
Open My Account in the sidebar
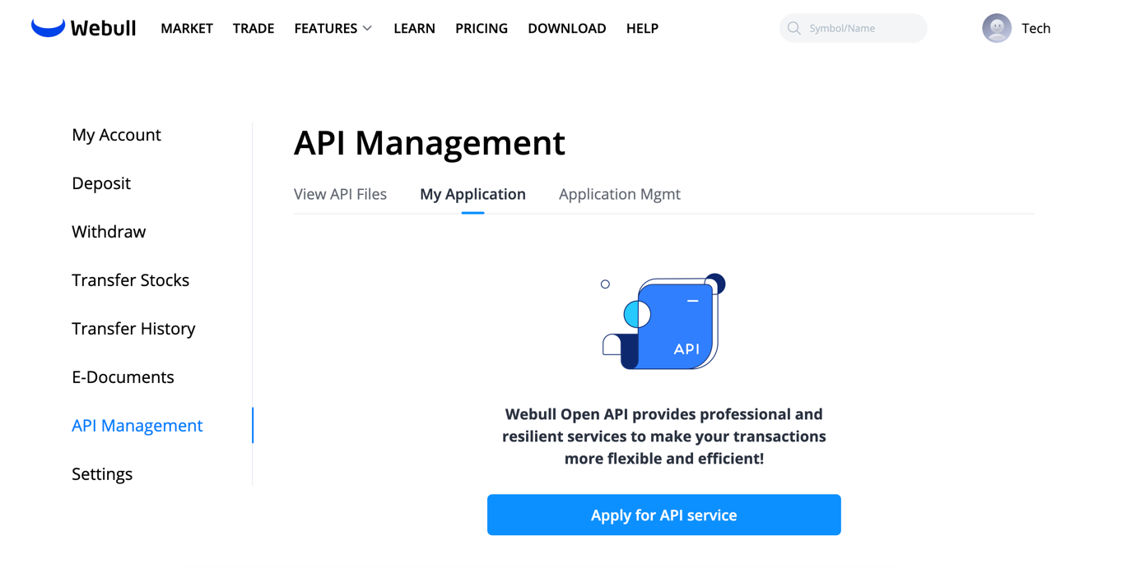tap(116, 135)
